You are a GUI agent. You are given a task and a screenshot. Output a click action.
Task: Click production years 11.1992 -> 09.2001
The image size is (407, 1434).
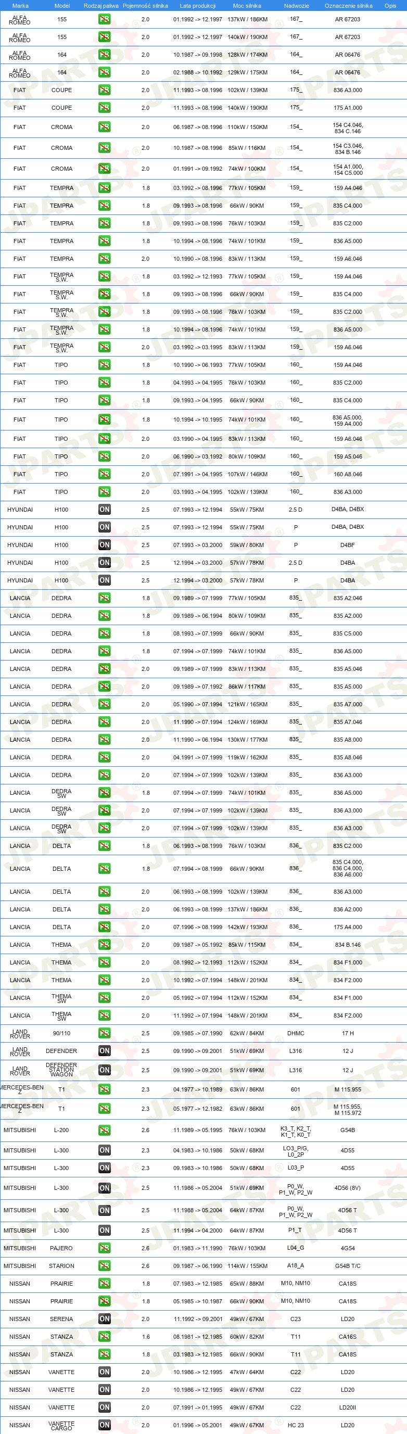pyautogui.click(x=198, y=1319)
